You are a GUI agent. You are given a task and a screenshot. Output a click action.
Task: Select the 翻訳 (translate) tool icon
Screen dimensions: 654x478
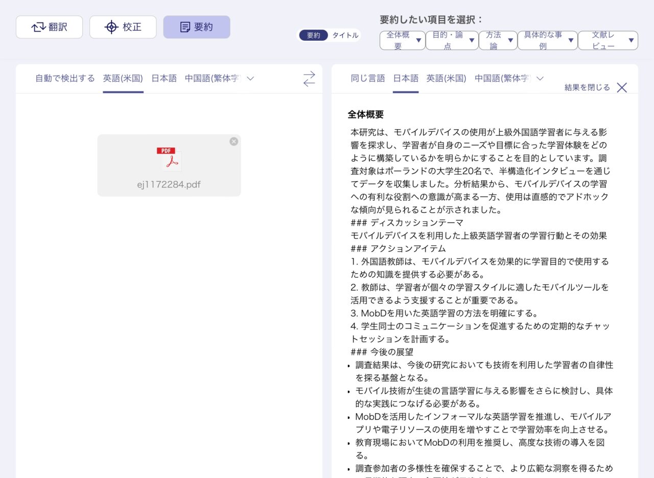click(x=38, y=27)
